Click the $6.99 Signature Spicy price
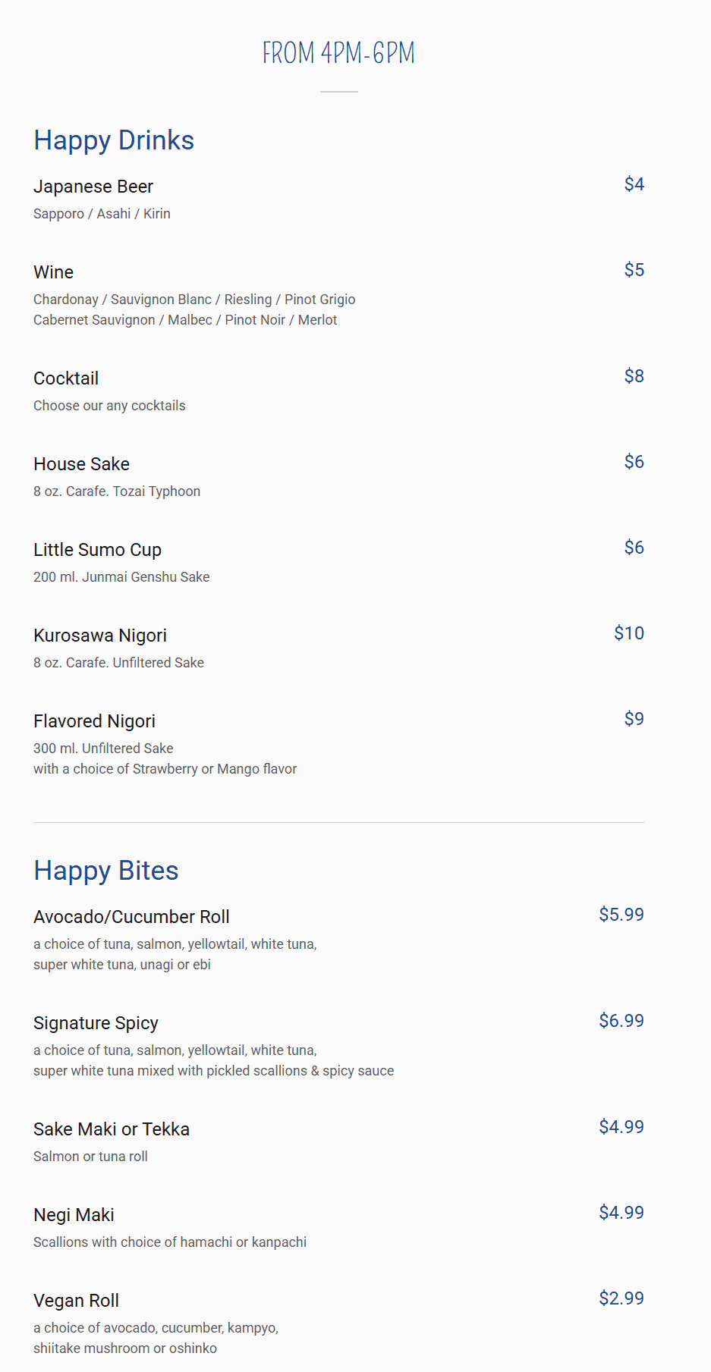711x1372 pixels. point(621,1021)
